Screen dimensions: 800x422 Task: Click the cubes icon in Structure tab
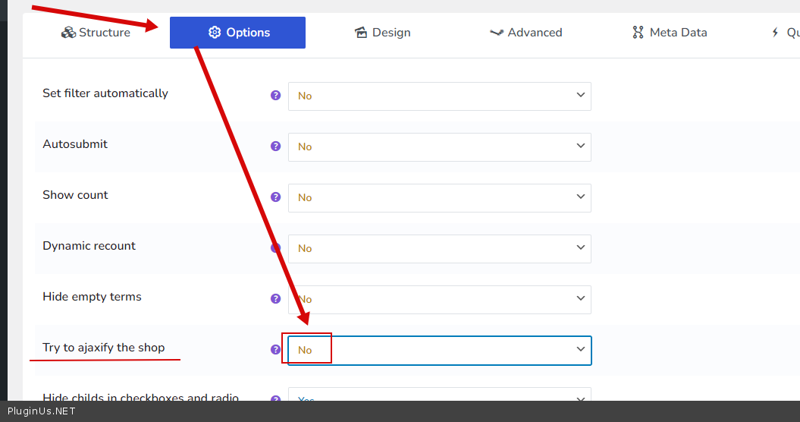click(68, 33)
